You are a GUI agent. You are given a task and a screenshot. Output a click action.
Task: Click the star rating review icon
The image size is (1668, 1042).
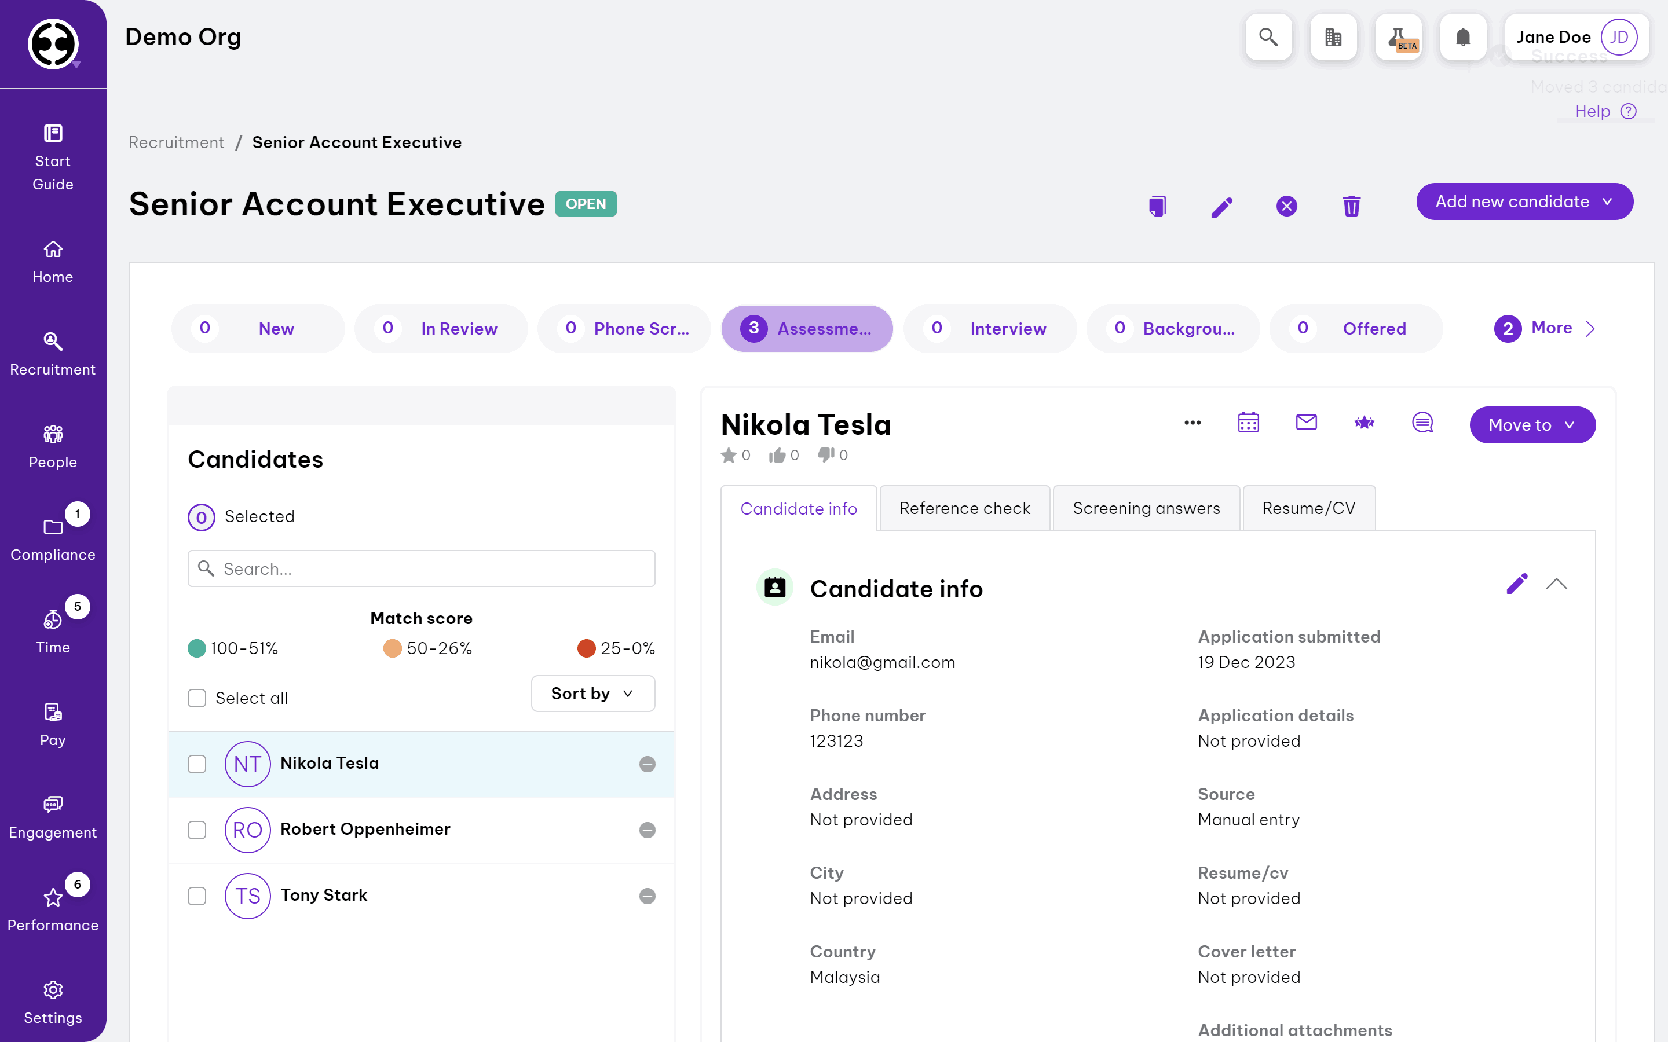click(x=1364, y=423)
